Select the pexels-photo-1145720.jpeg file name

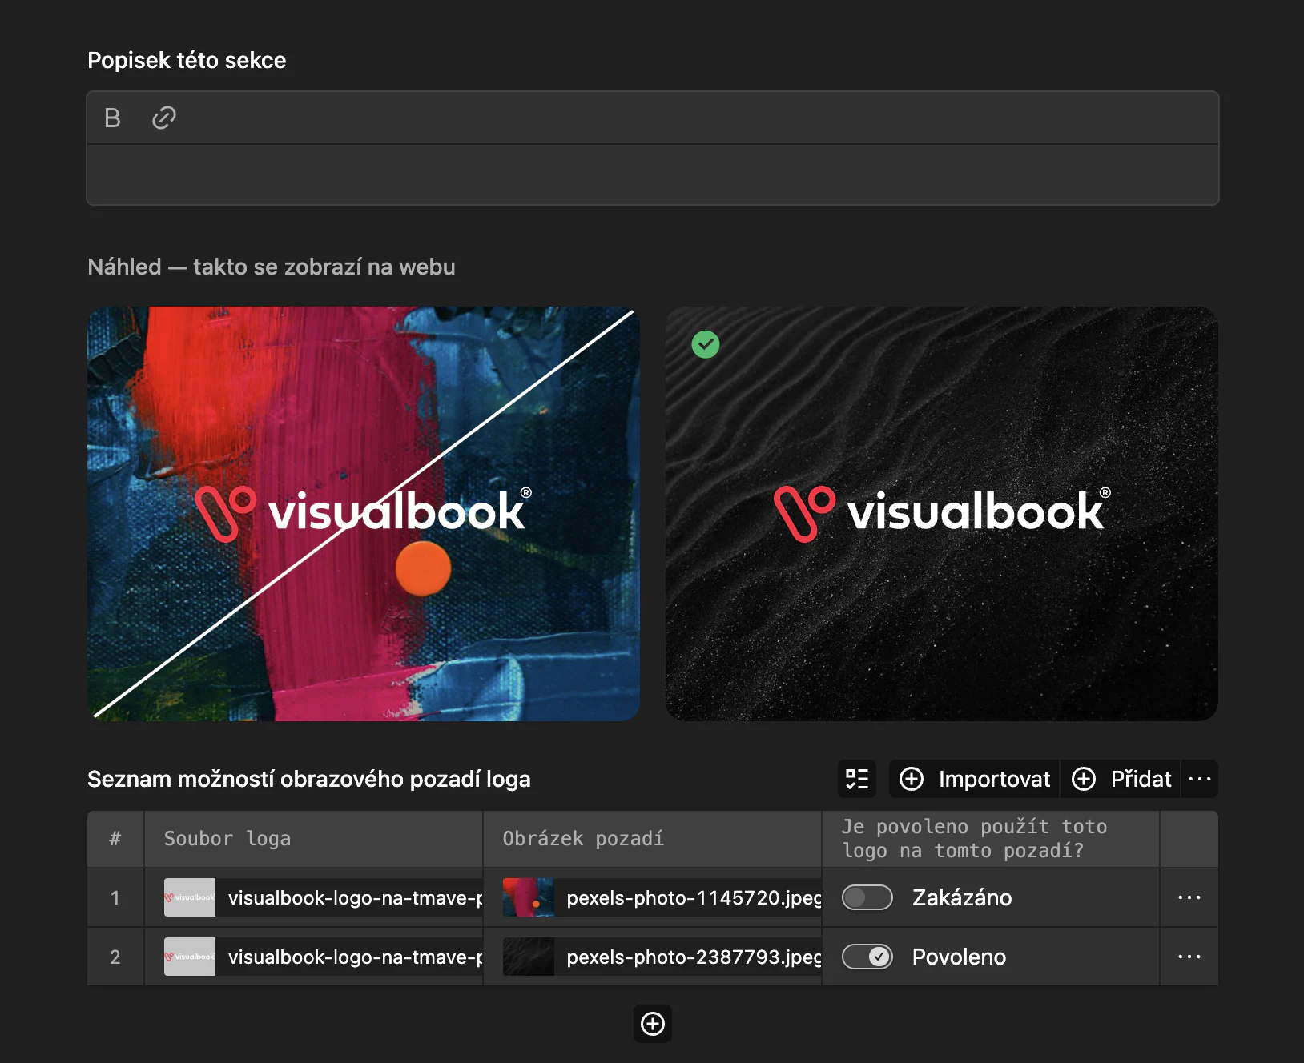[694, 897]
